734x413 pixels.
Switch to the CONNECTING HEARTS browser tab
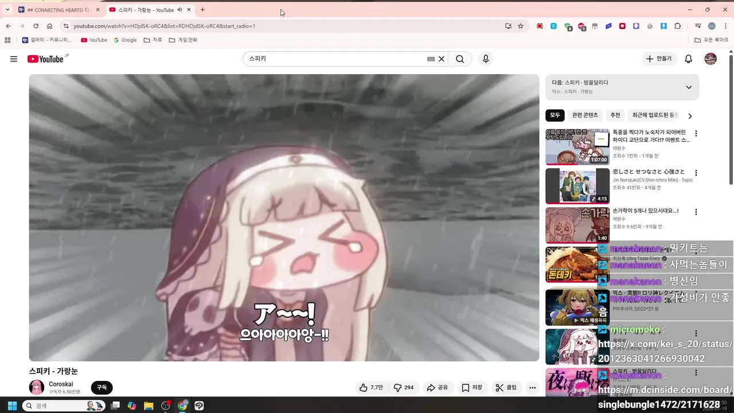pyautogui.click(x=58, y=10)
